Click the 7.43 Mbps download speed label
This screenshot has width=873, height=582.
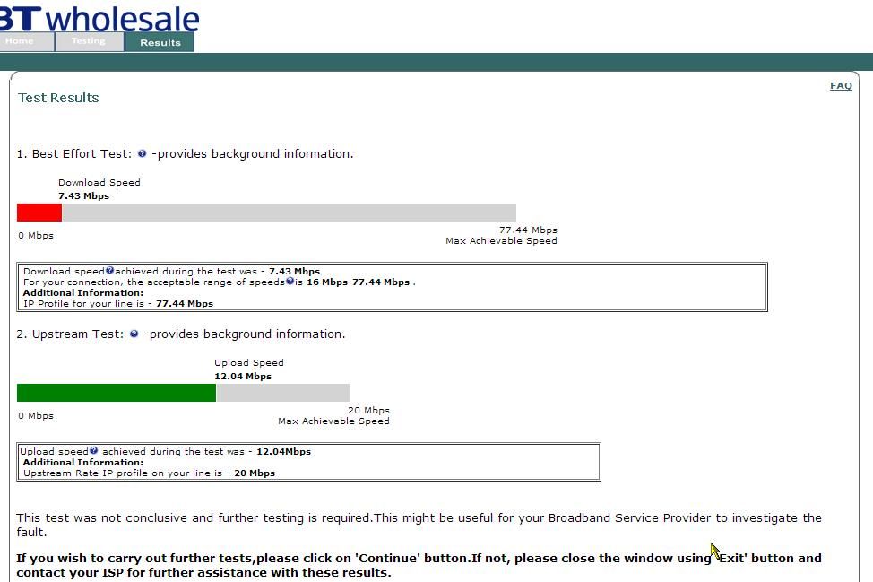click(83, 196)
